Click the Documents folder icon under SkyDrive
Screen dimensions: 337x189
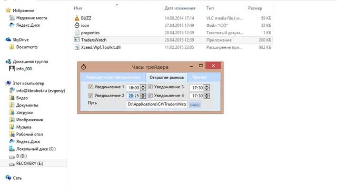[12, 47]
